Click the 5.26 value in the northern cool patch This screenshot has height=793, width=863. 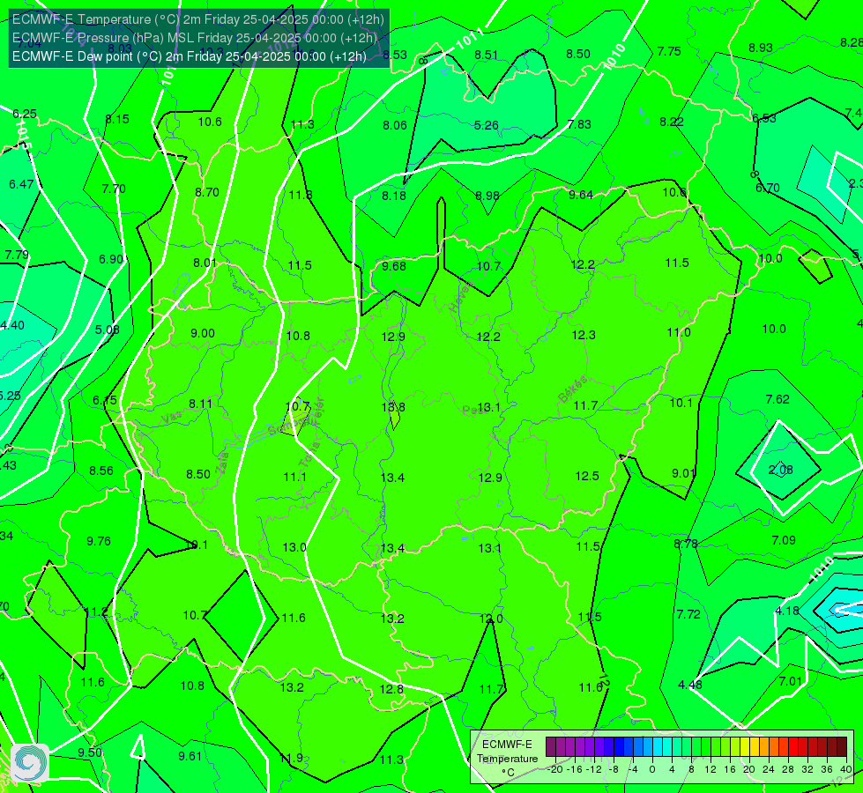click(486, 125)
